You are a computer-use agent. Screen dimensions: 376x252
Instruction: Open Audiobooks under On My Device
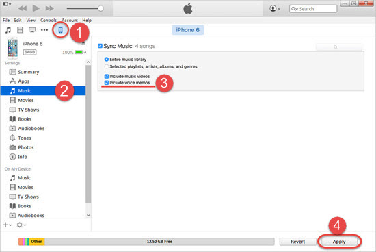point(31,216)
